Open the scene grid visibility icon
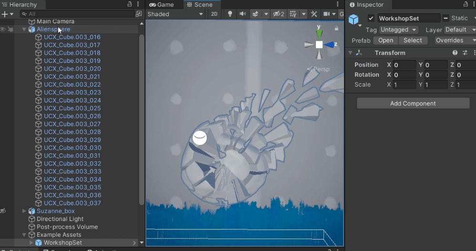This screenshot has height=251, width=476. coord(293,14)
